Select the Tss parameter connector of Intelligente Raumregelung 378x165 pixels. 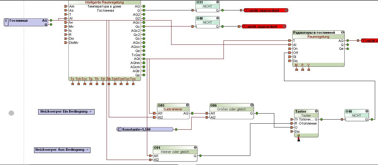[x=133, y=84]
